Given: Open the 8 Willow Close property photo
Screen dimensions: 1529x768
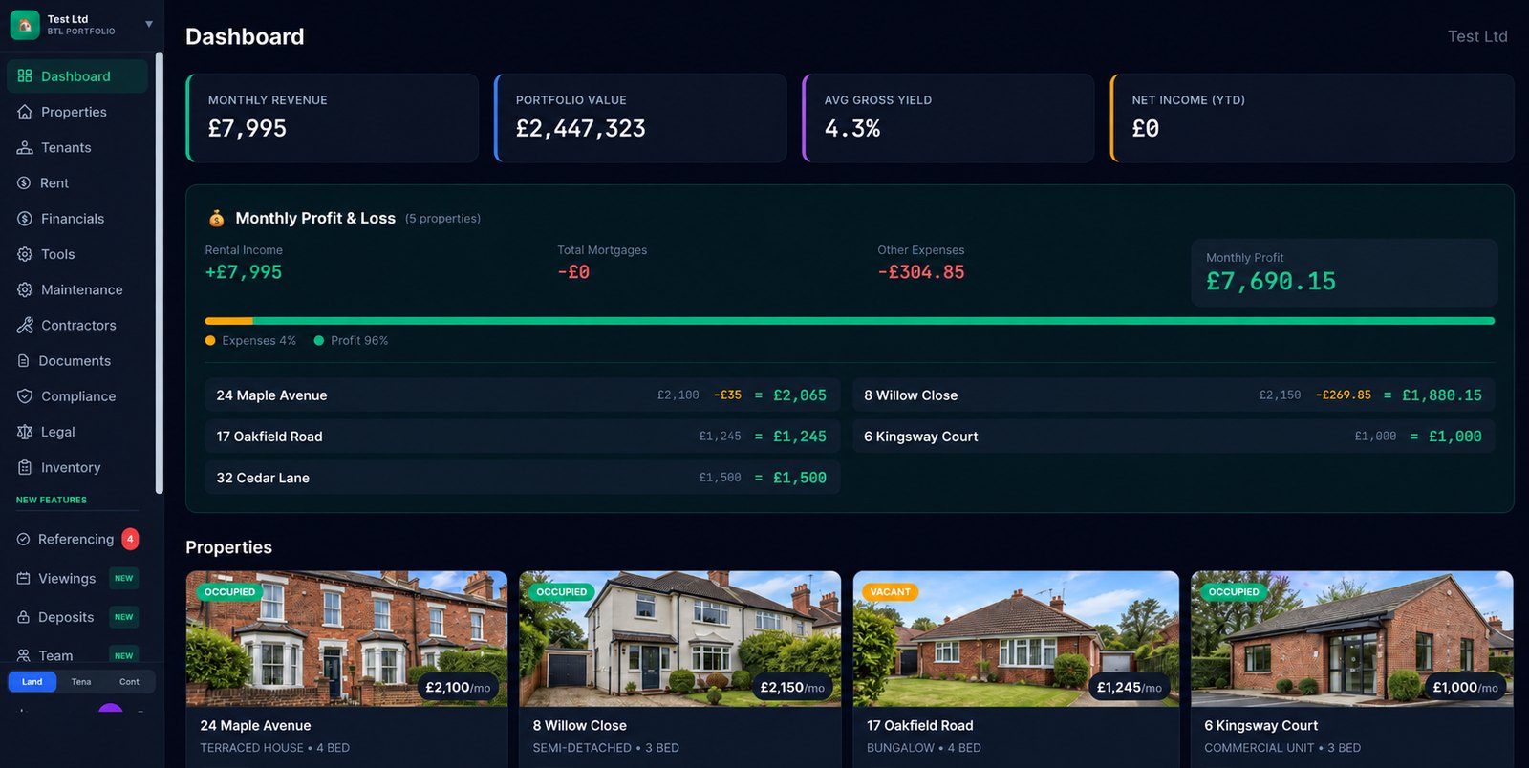Looking at the screenshot, I should point(680,639).
